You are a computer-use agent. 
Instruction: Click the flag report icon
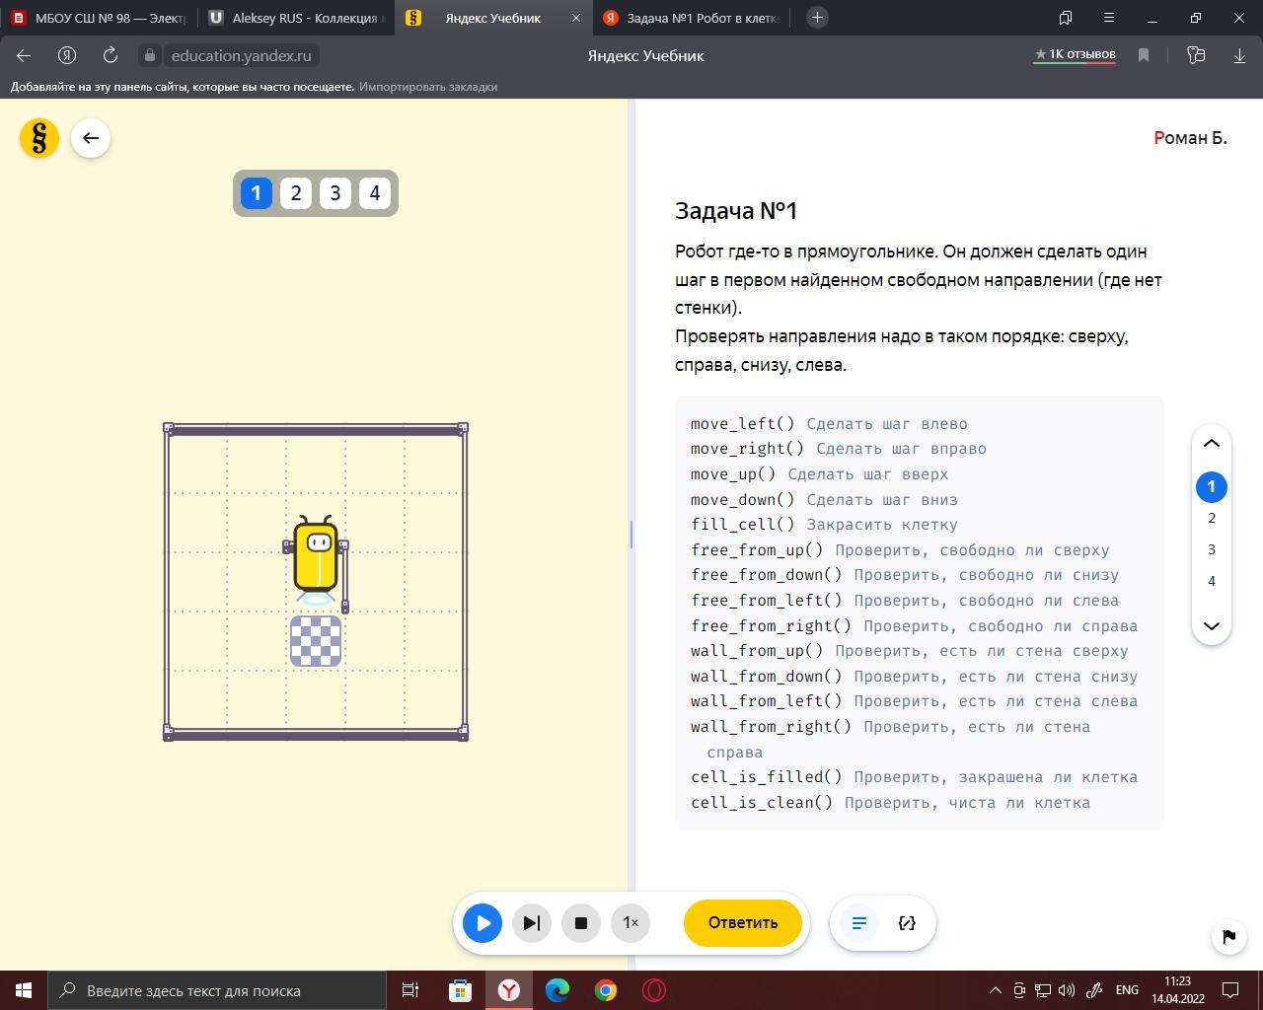tap(1228, 936)
